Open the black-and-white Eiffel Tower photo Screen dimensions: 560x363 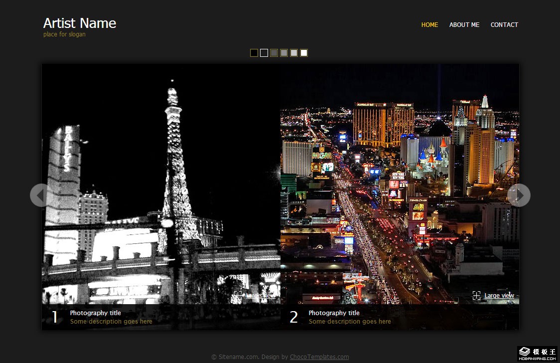click(161, 184)
